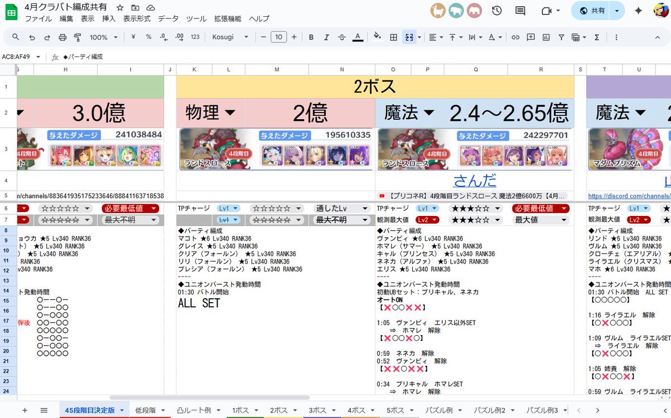This screenshot has height=418, width=671.
Task: Apply percent format
Action: click(149, 37)
